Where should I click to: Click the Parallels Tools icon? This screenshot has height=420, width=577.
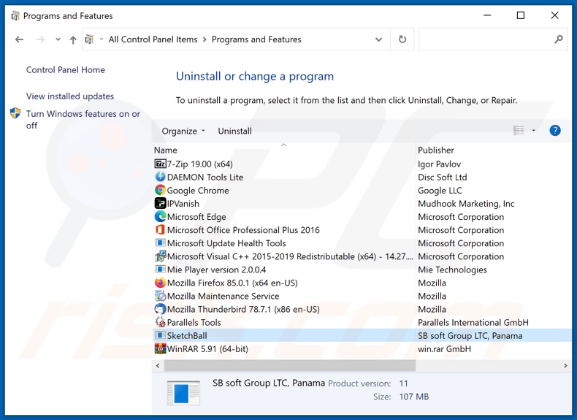160,322
